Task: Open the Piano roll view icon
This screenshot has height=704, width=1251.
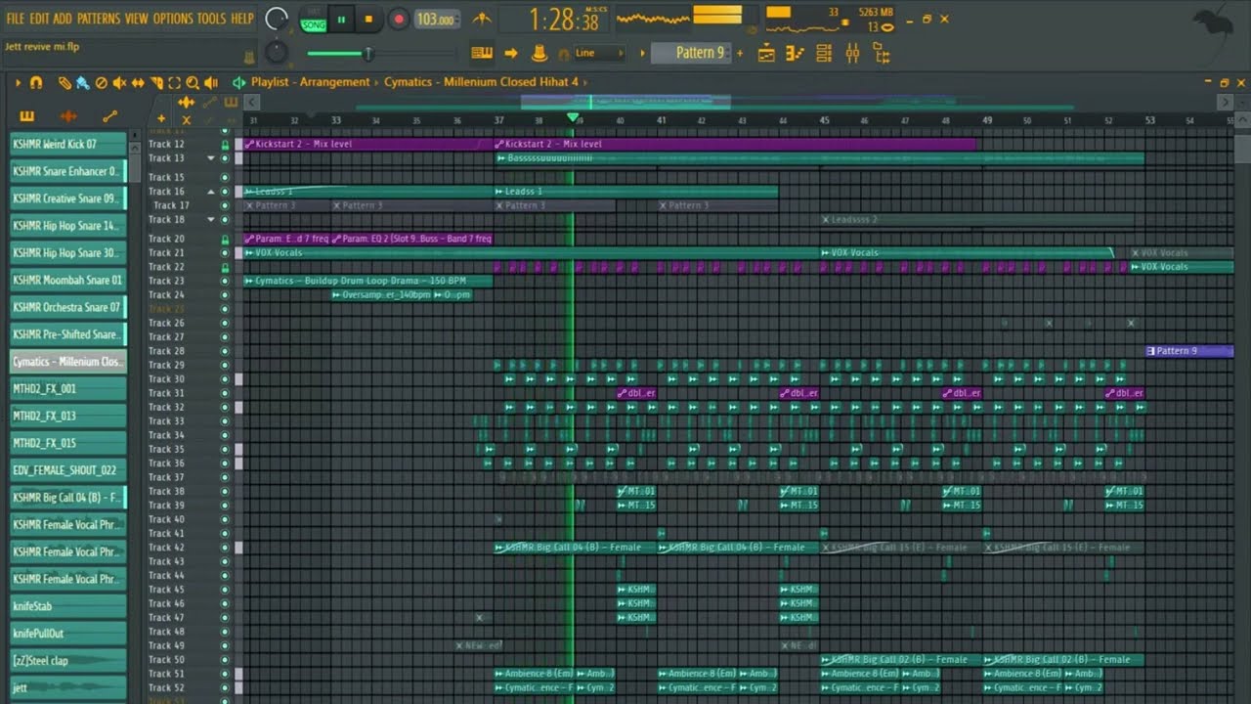Action: click(x=796, y=54)
